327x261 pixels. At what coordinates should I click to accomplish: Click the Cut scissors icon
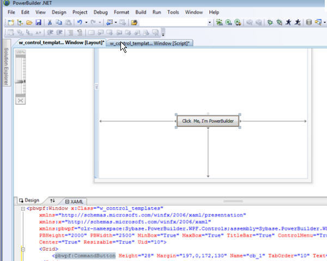point(50,22)
